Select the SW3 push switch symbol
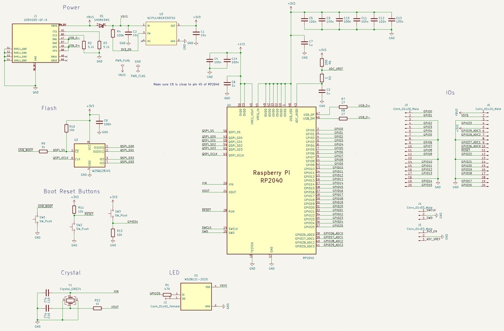 pyautogui.click(x=113, y=213)
